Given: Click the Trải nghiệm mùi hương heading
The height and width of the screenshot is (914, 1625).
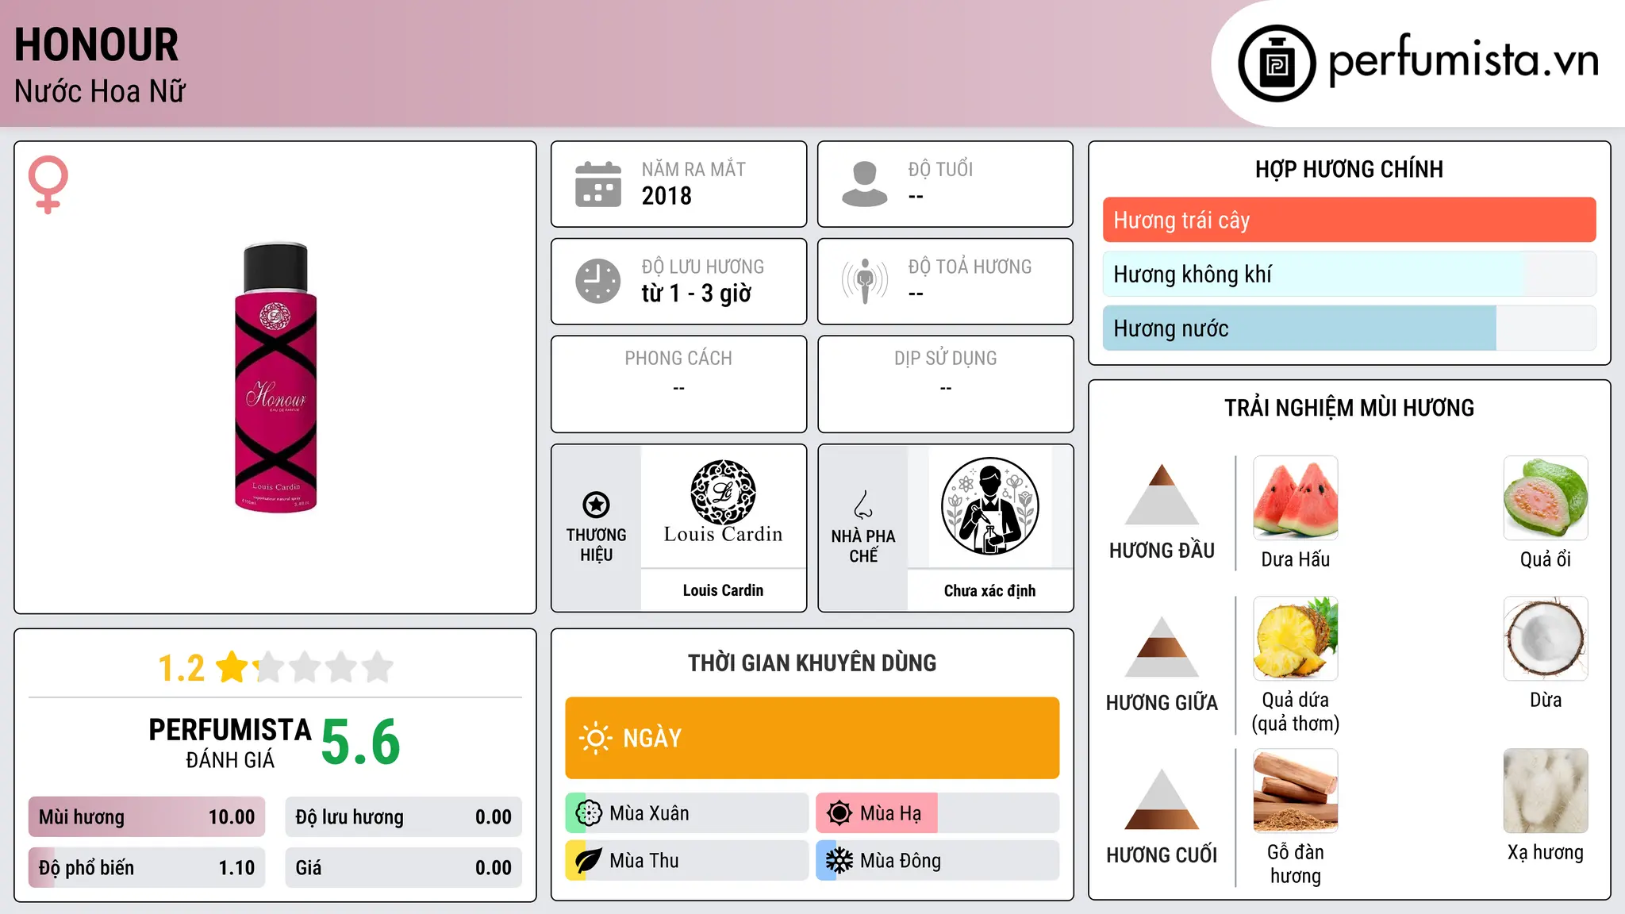Looking at the screenshot, I should pos(1349,408).
